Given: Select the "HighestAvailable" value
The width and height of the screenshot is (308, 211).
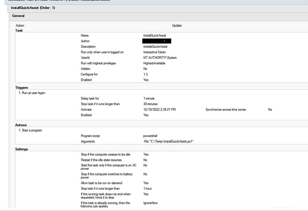Looking at the screenshot, I should click(154, 63).
